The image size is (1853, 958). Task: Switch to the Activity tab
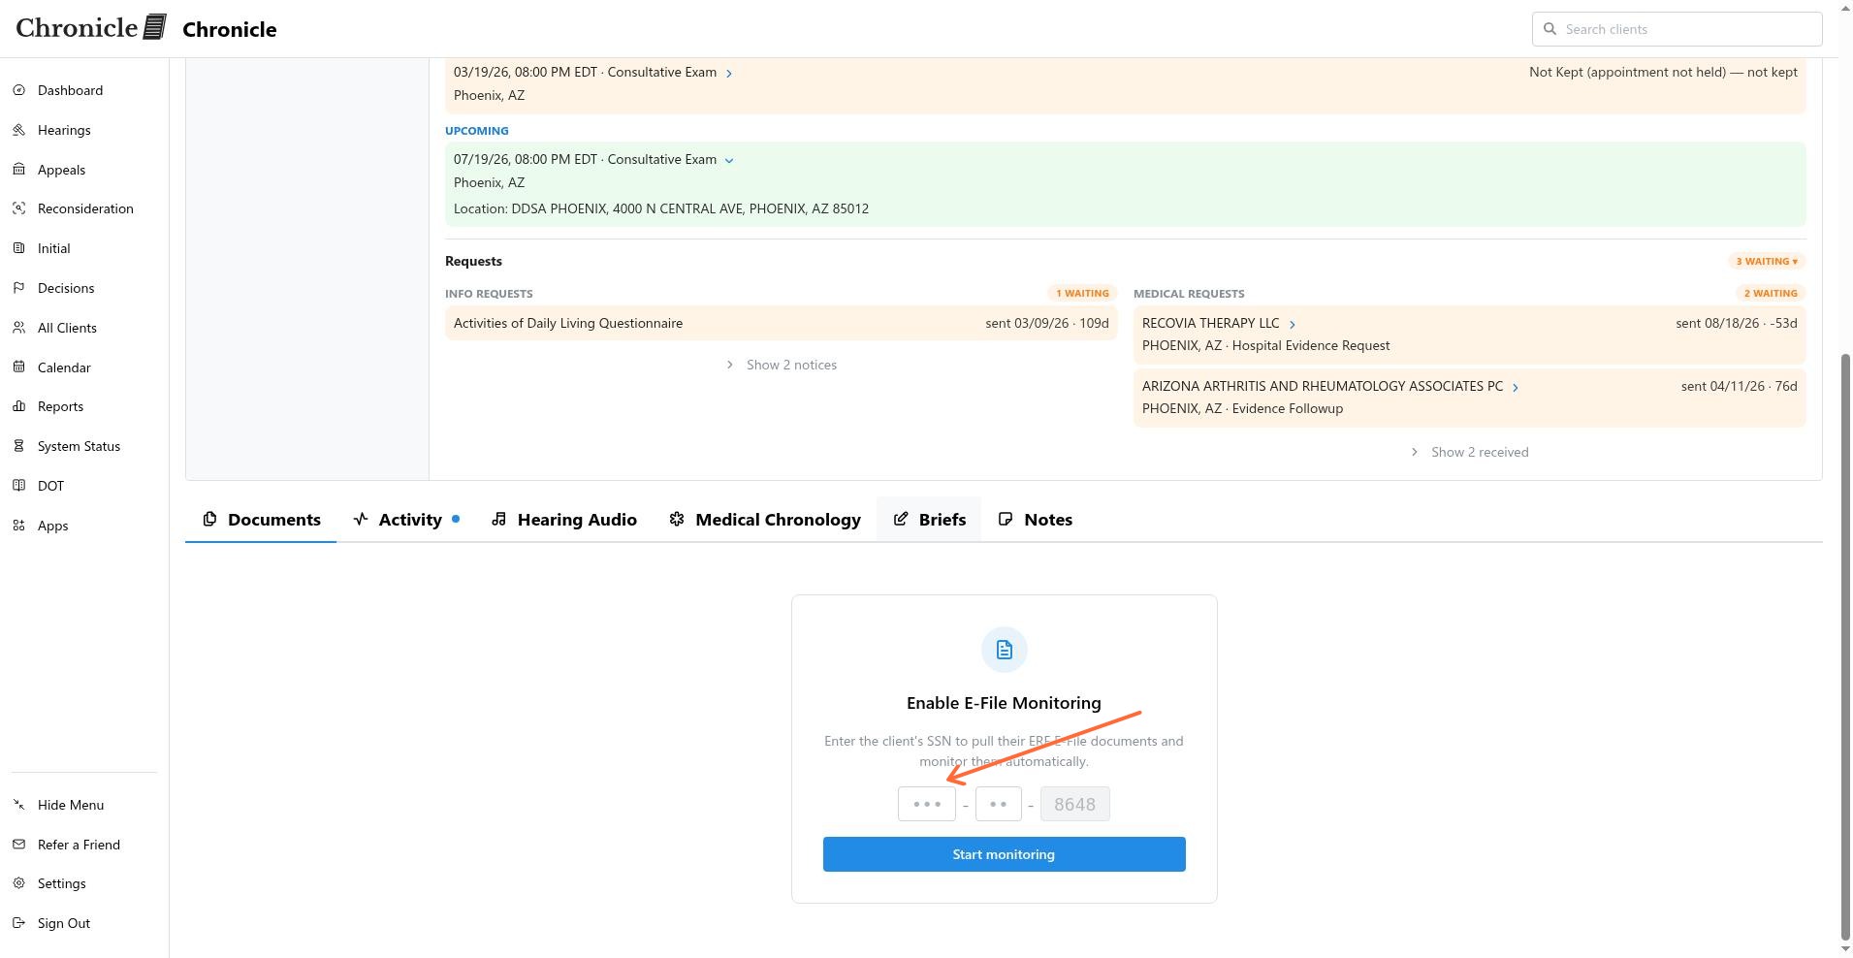coord(406,520)
